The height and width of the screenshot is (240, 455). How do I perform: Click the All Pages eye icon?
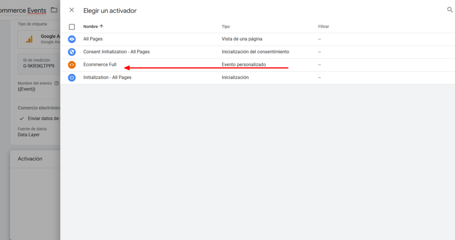point(72,39)
